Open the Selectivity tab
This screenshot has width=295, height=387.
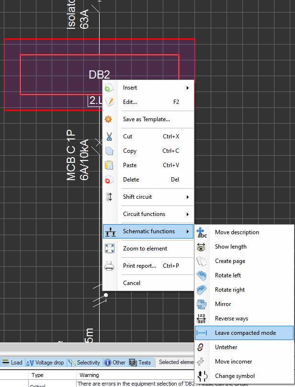84,363
